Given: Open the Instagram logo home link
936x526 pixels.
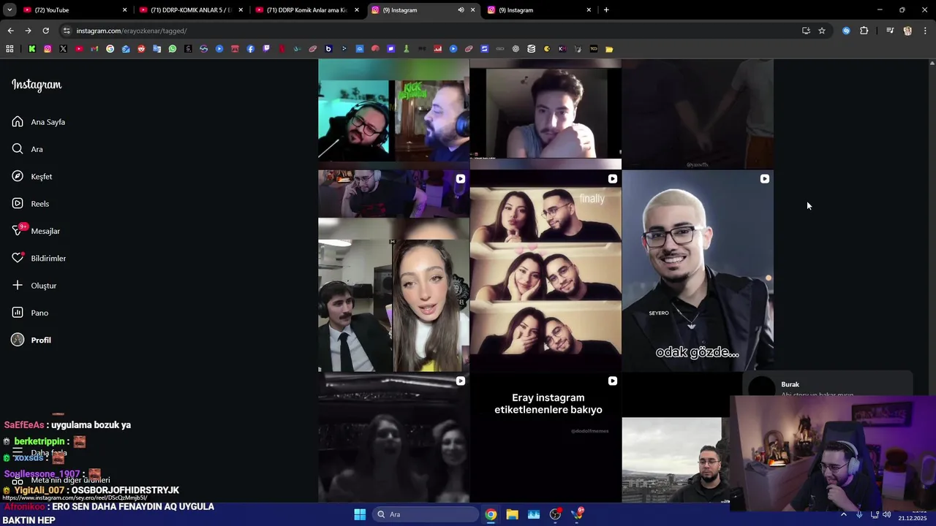Looking at the screenshot, I should coord(37,85).
